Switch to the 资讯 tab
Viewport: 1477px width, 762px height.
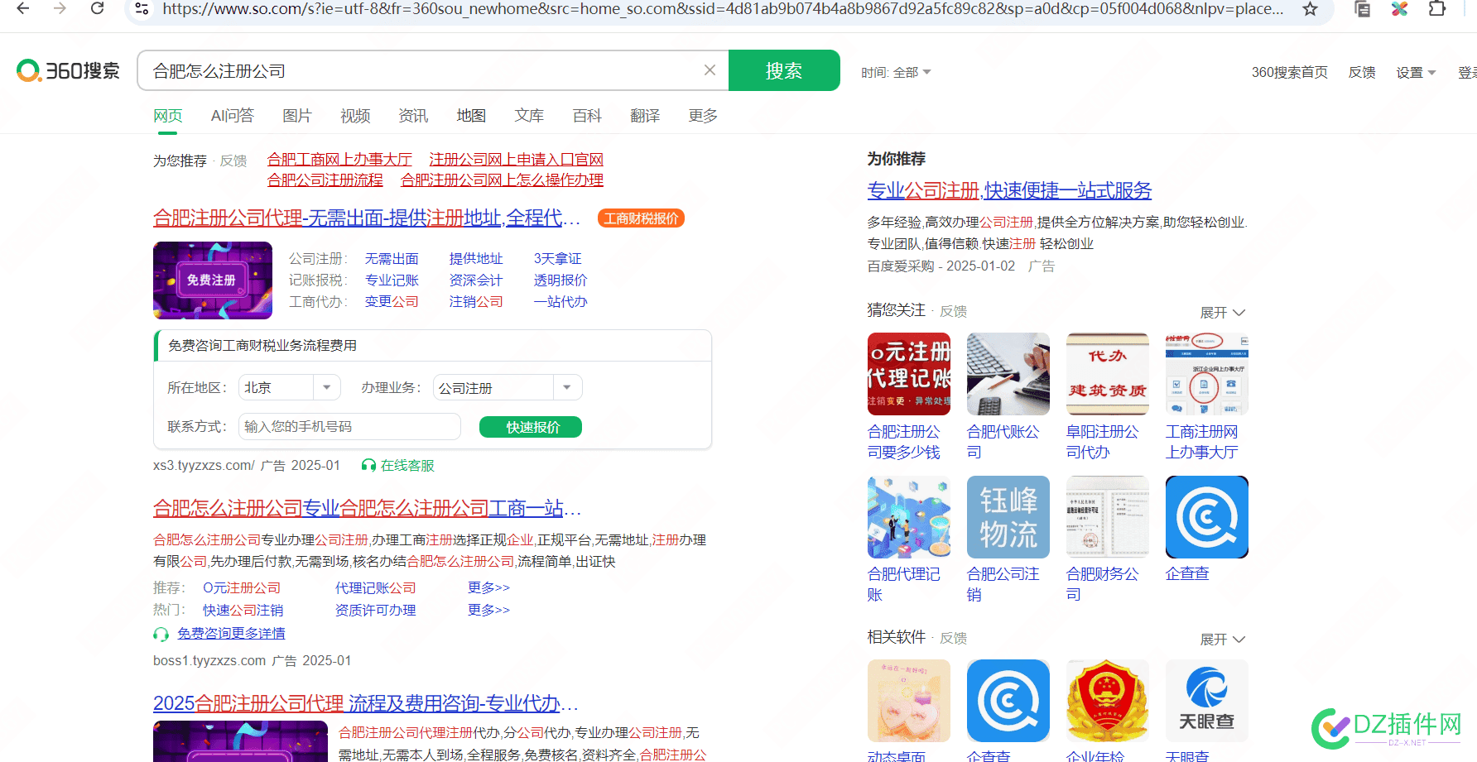[413, 116]
